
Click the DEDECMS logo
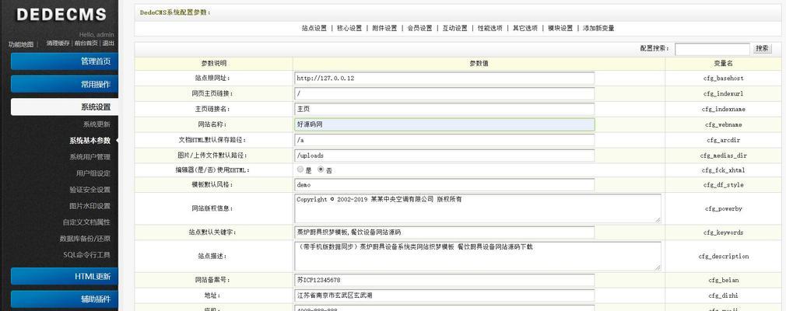click(x=61, y=15)
